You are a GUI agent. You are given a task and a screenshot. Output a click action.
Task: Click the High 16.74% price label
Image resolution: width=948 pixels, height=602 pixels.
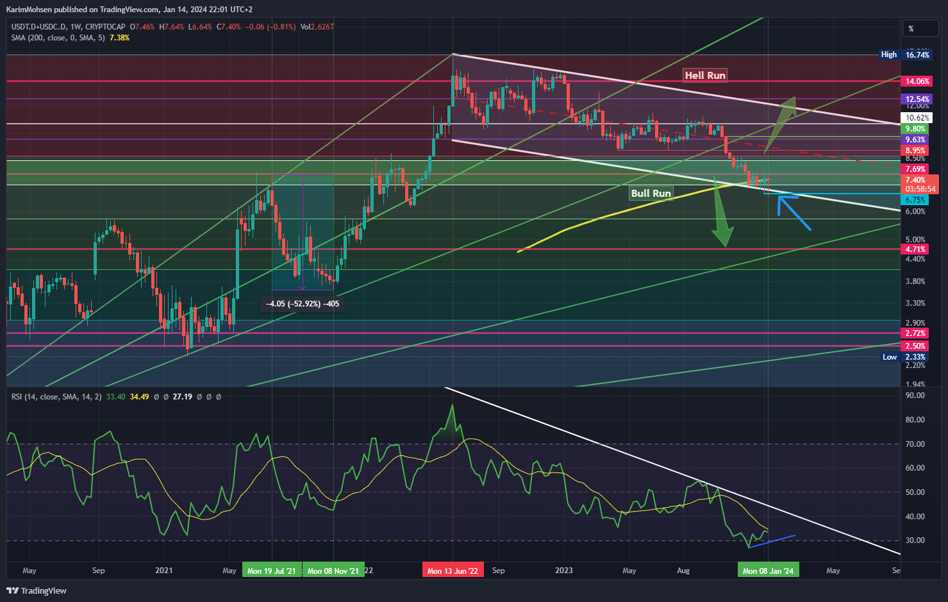coord(906,54)
